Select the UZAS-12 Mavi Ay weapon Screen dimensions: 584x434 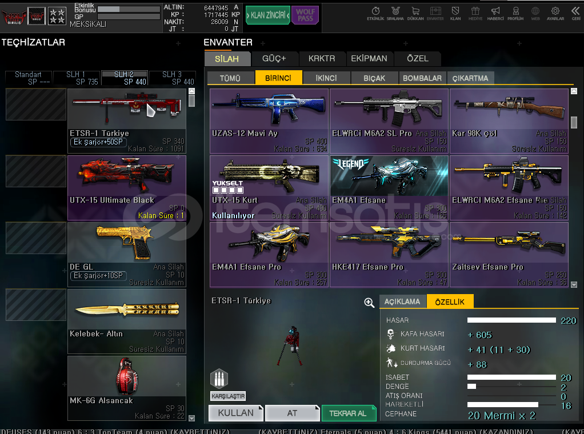[269, 121]
